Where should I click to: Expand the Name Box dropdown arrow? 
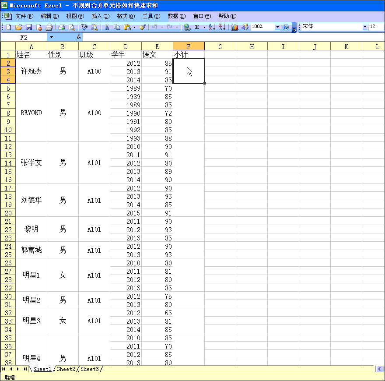pyautogui.click(x=51, y=38)
